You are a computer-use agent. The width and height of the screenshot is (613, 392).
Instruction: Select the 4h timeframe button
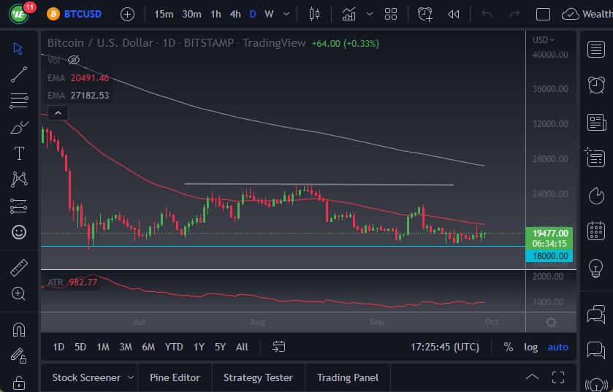coord(235,14)
